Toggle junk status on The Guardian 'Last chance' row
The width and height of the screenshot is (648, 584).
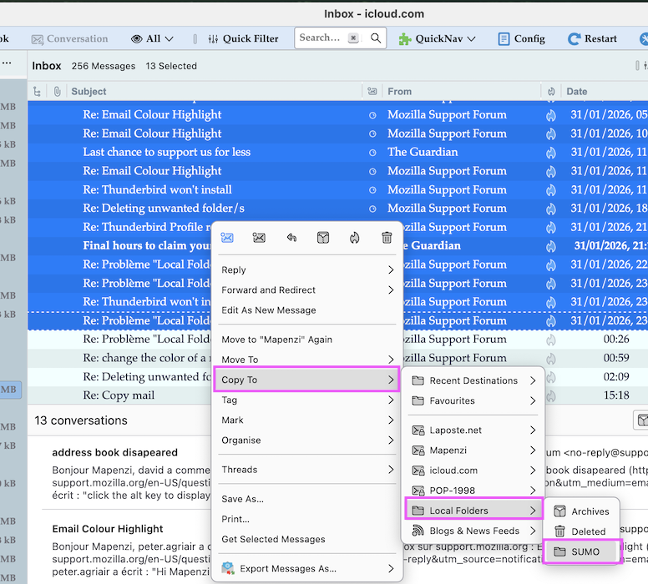click(550, 153)
